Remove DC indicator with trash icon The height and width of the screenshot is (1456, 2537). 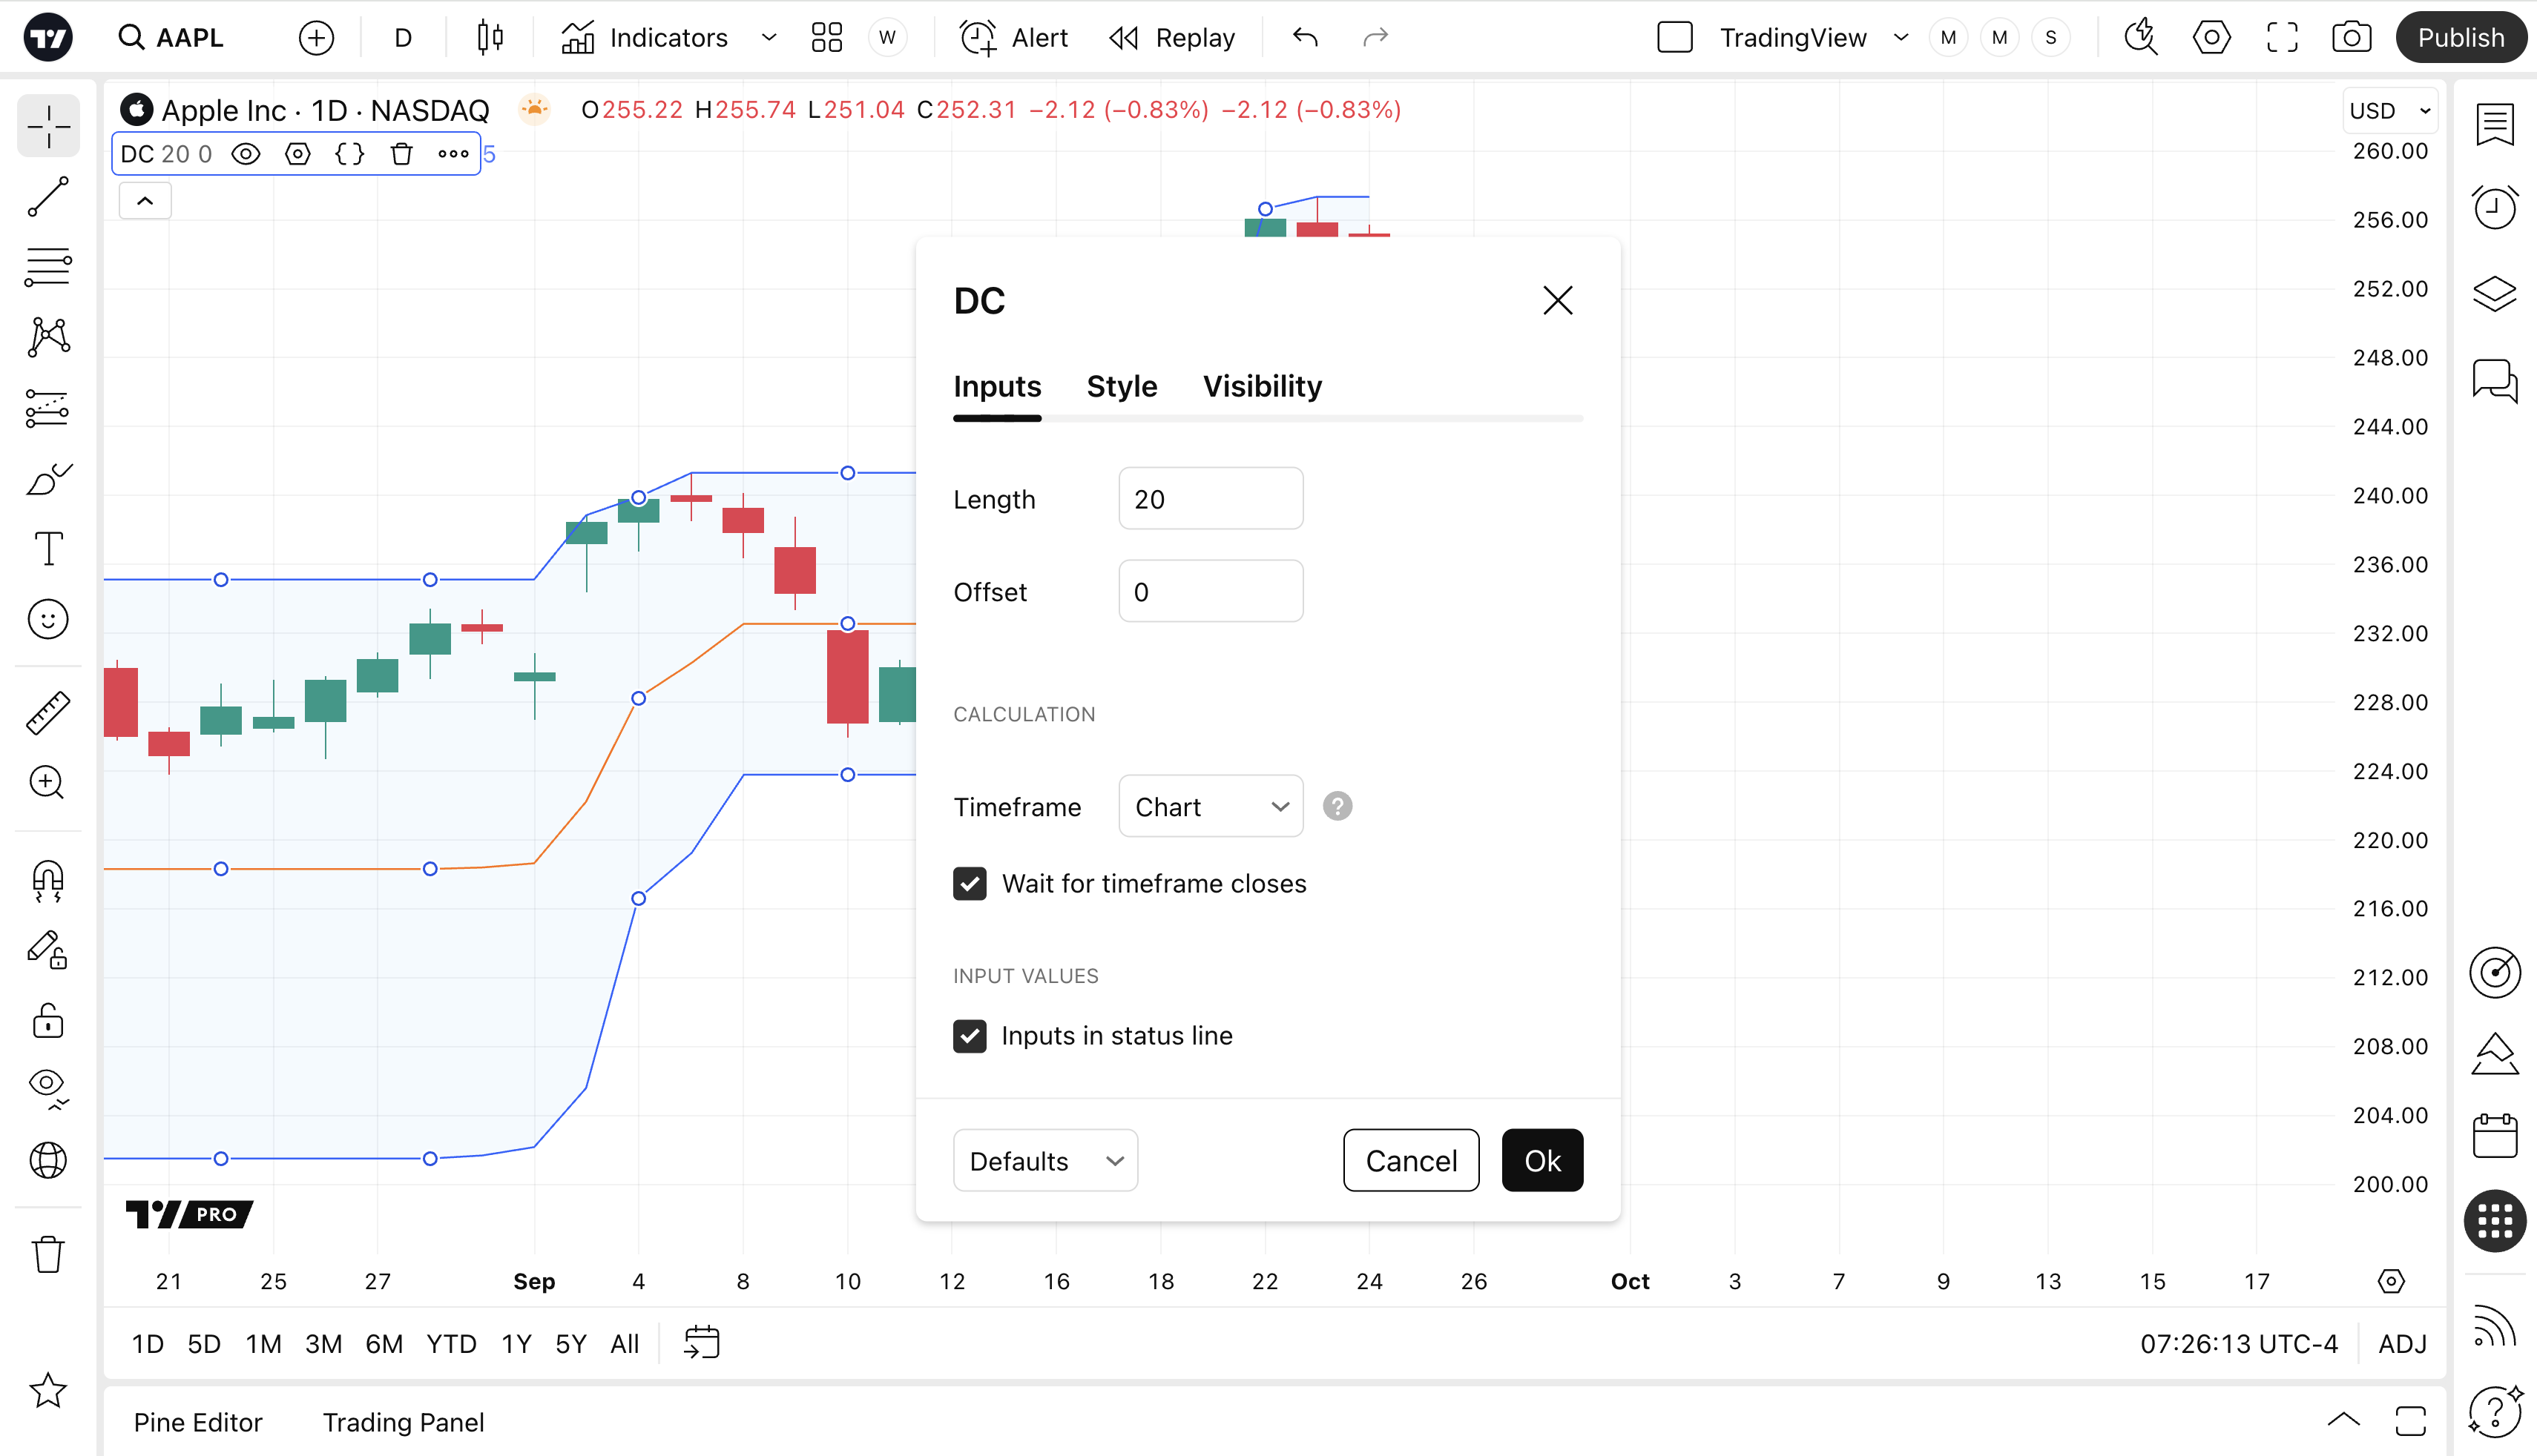click(x=401, y=154)
